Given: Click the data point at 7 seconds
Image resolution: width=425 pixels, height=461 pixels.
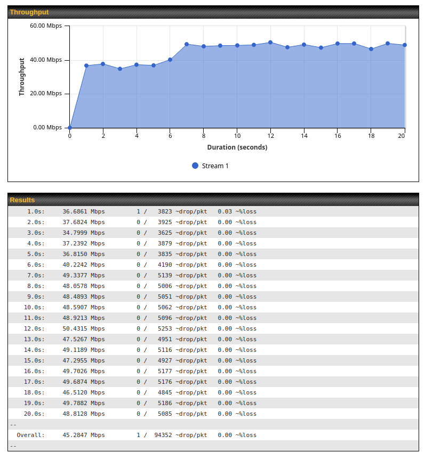Looking at the screenshot, I should point(187,44).
